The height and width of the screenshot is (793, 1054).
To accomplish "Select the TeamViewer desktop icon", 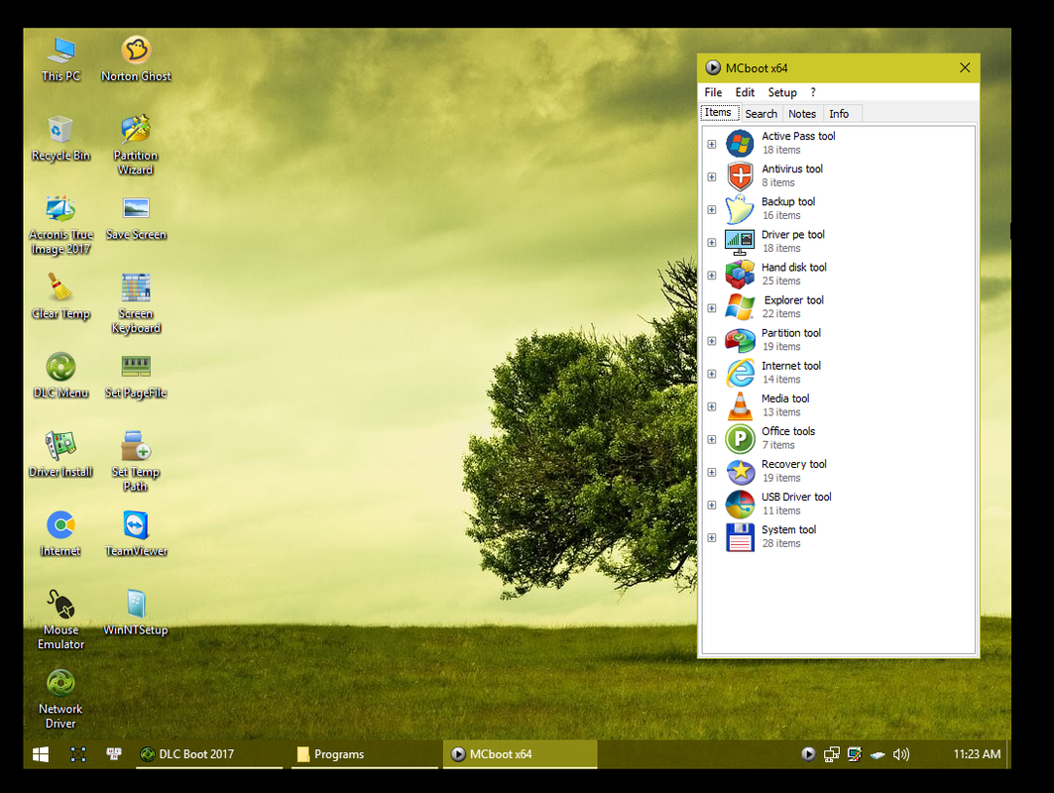I will click(136, 534).
